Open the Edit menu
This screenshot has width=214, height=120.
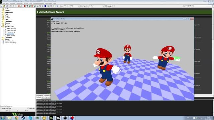7,3
